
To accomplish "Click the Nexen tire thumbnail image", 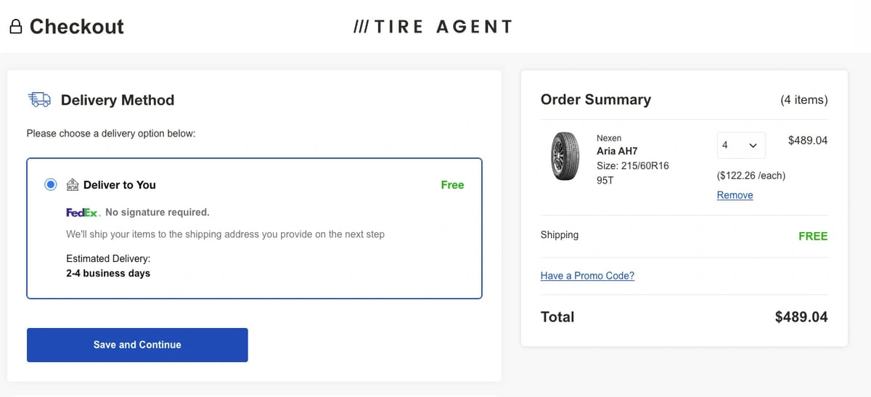I will point(566,155).
